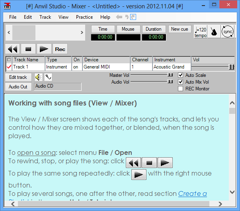The height and width of the screenshot is (211, 240).
Task: Start recording with the Rec button
Action: click(60, 49)
